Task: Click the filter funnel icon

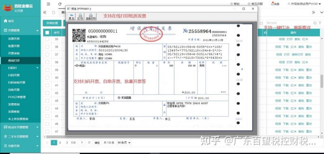Action: pyautogui.click(x=320, y=23)
